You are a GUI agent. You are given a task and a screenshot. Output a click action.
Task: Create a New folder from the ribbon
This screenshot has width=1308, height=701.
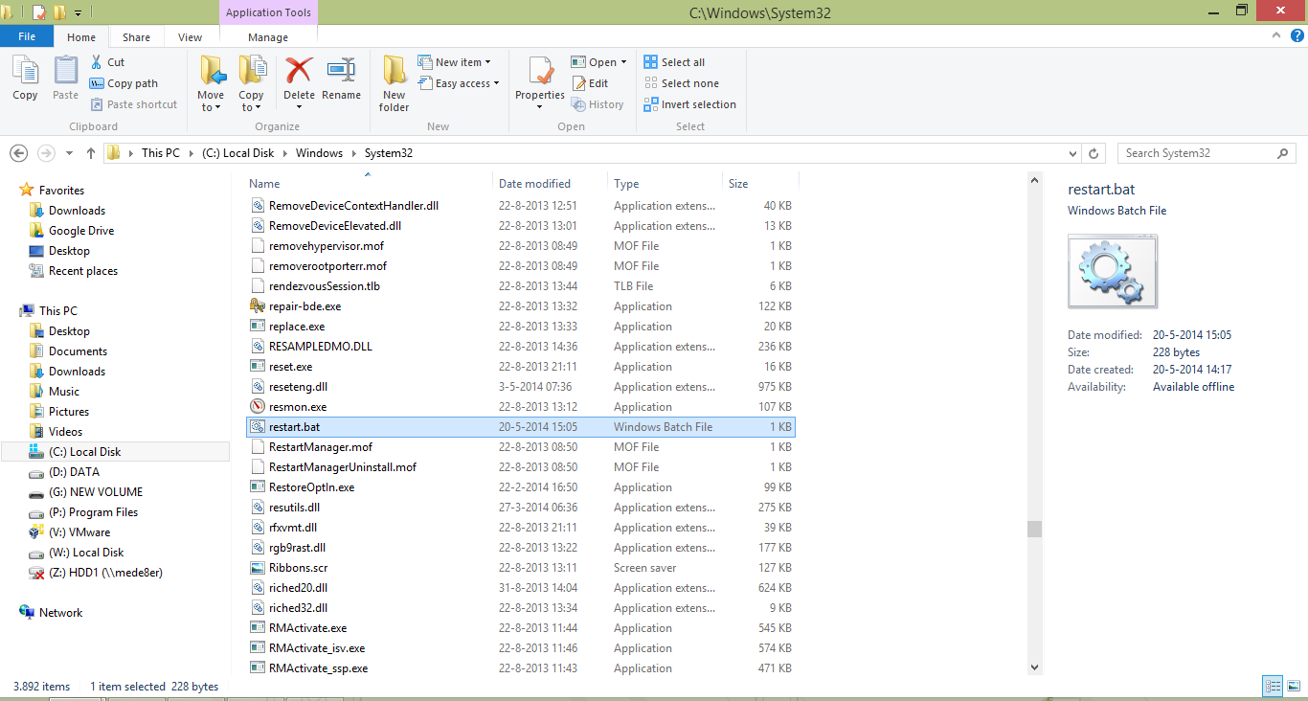click(x=395, y=83)
